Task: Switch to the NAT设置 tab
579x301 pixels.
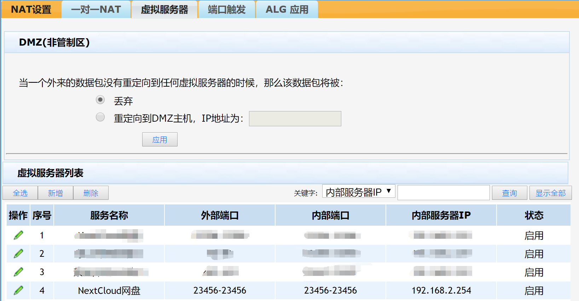Action: tap(31, 10)
